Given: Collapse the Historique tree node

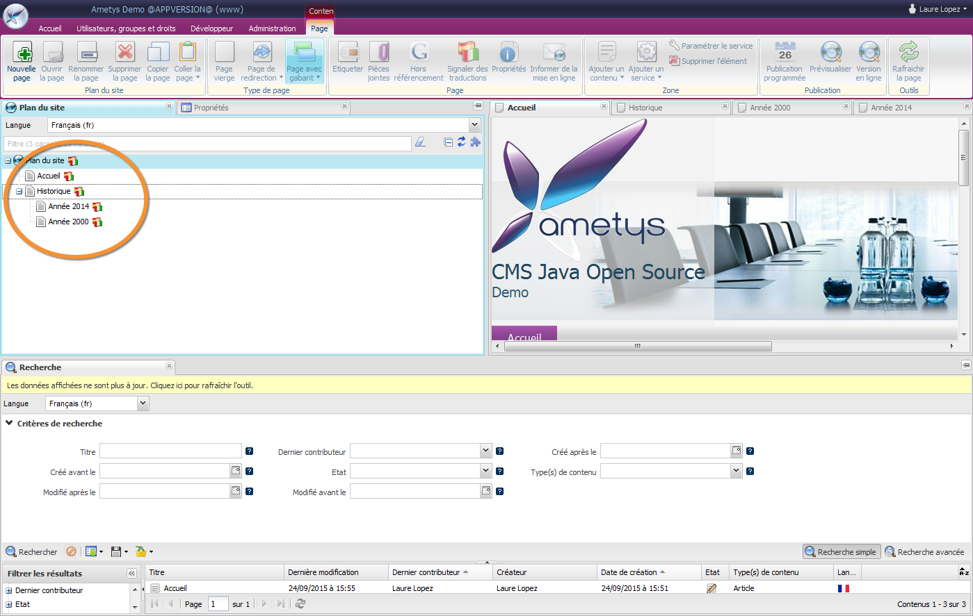Looking at the screenshot, I should pos(19,192).
